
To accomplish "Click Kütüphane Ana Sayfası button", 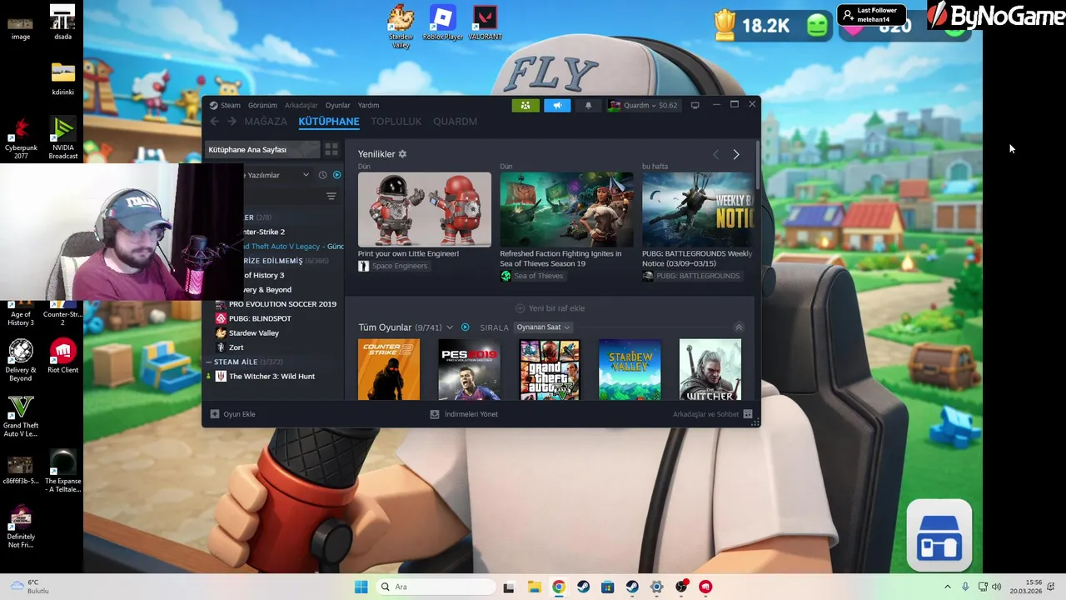I will [262, 149].
